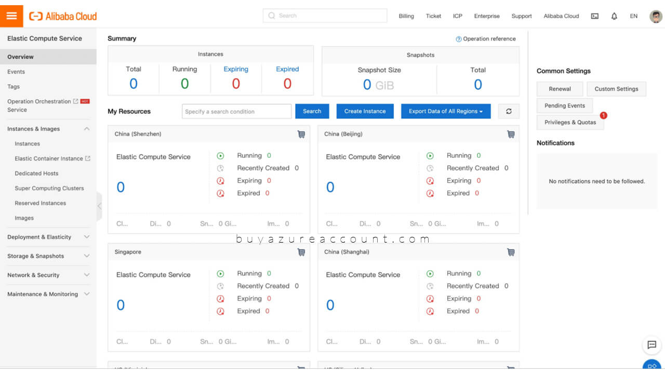The width and height of the screenshot is (665, 374).
Task: Collapse the Instances & Images section
Action: tap(87, 129)
